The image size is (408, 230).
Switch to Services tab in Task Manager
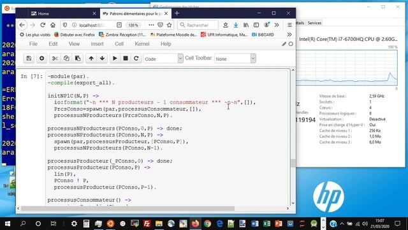(314, 23)
